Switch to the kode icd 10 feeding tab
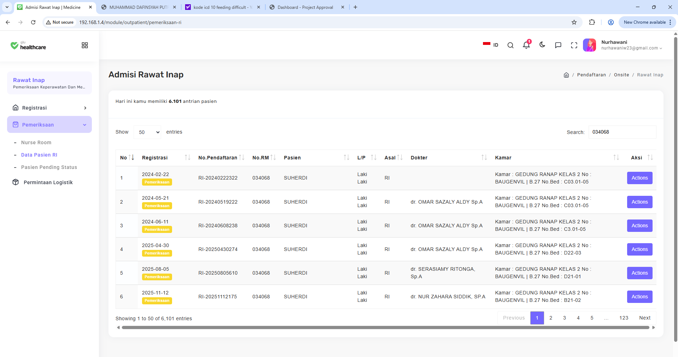678x357 pixels. (x=223, y=7)
